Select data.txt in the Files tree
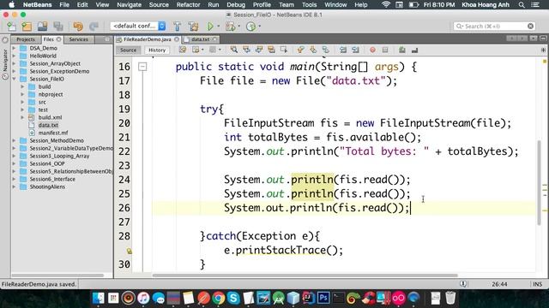 (x=48, y=125)
